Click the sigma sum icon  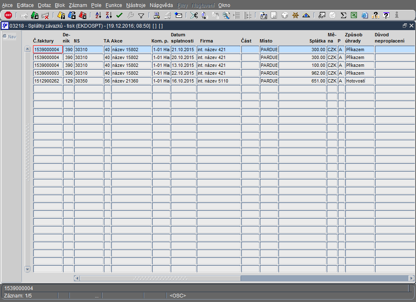[x=343, y=15]
